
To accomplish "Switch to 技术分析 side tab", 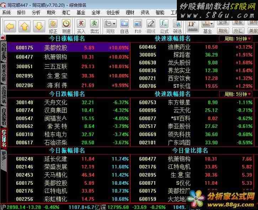I will pyautogui.click(x=4, y=73).
